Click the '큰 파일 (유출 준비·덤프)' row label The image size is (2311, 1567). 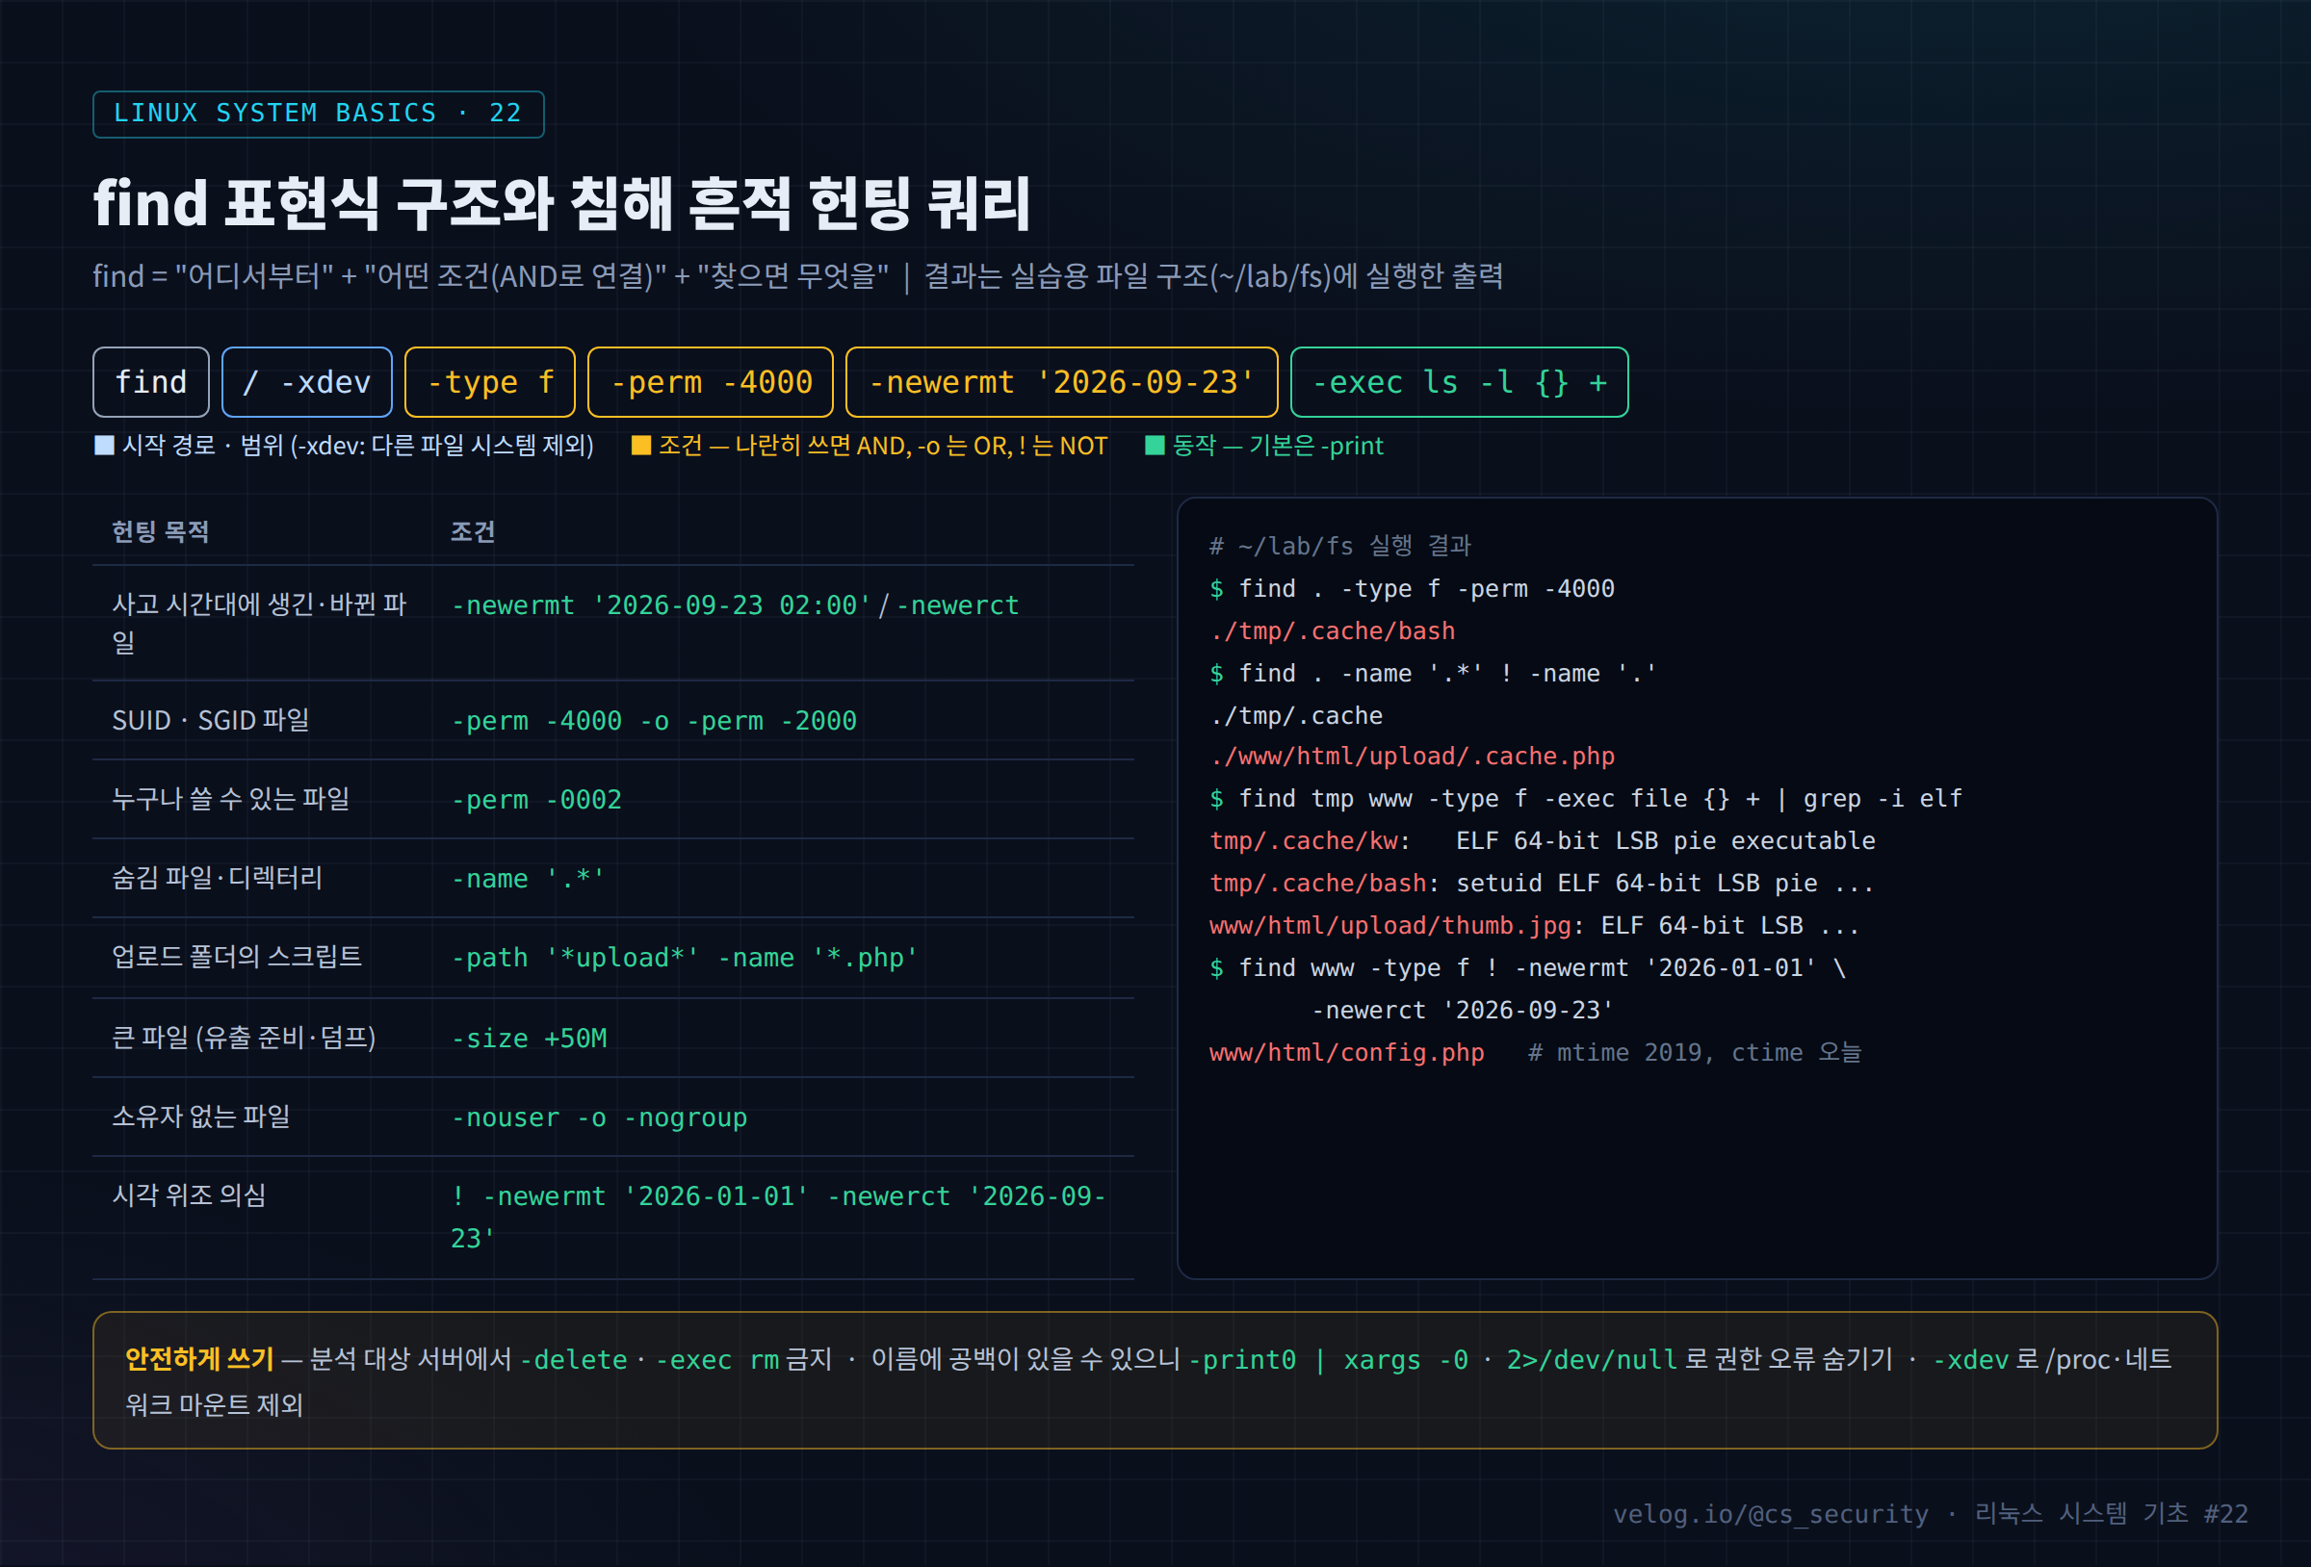tap(244, 1037)
